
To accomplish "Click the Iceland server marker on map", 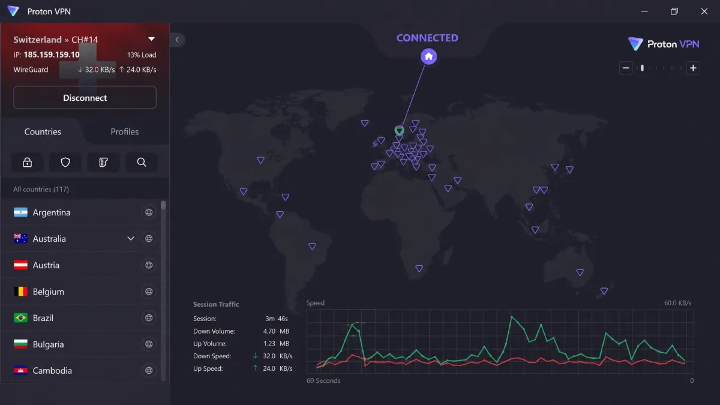I will point(365,123).
